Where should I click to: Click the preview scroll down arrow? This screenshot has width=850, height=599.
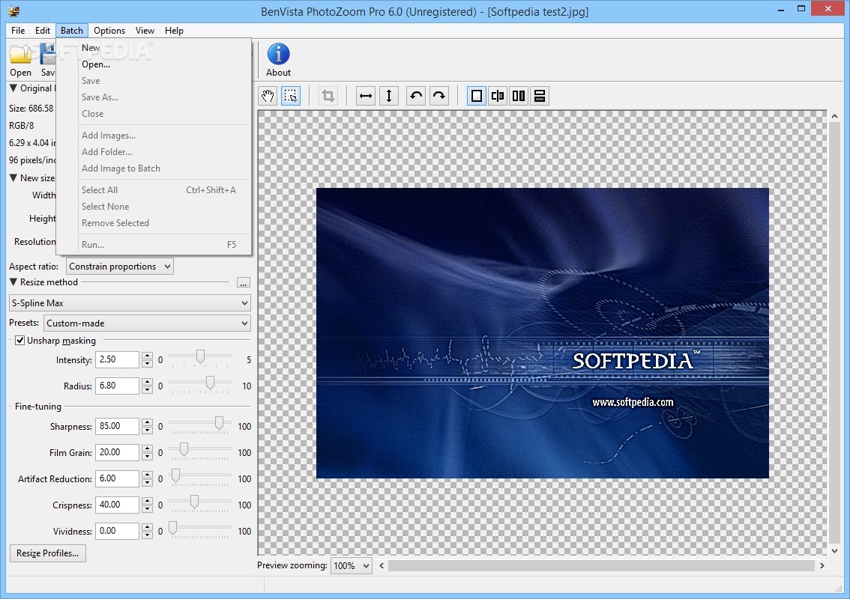coord(835,551)
